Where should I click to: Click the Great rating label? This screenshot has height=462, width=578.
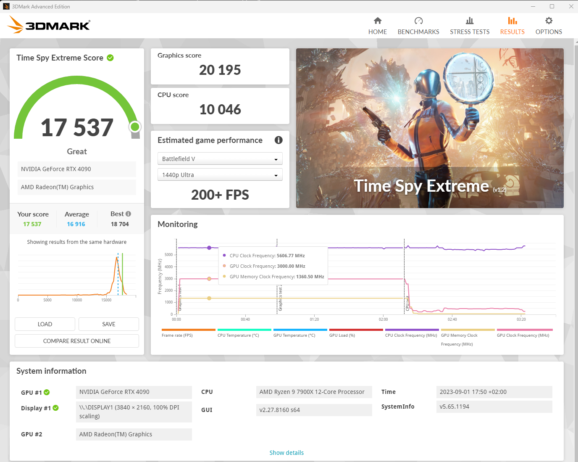(x=77, y=151)
